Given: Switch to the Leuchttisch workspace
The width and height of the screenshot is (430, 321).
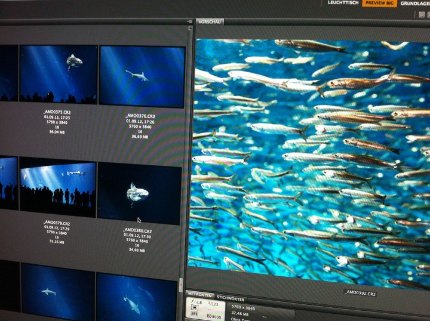Looking at the screenshot, I should 343,3.
